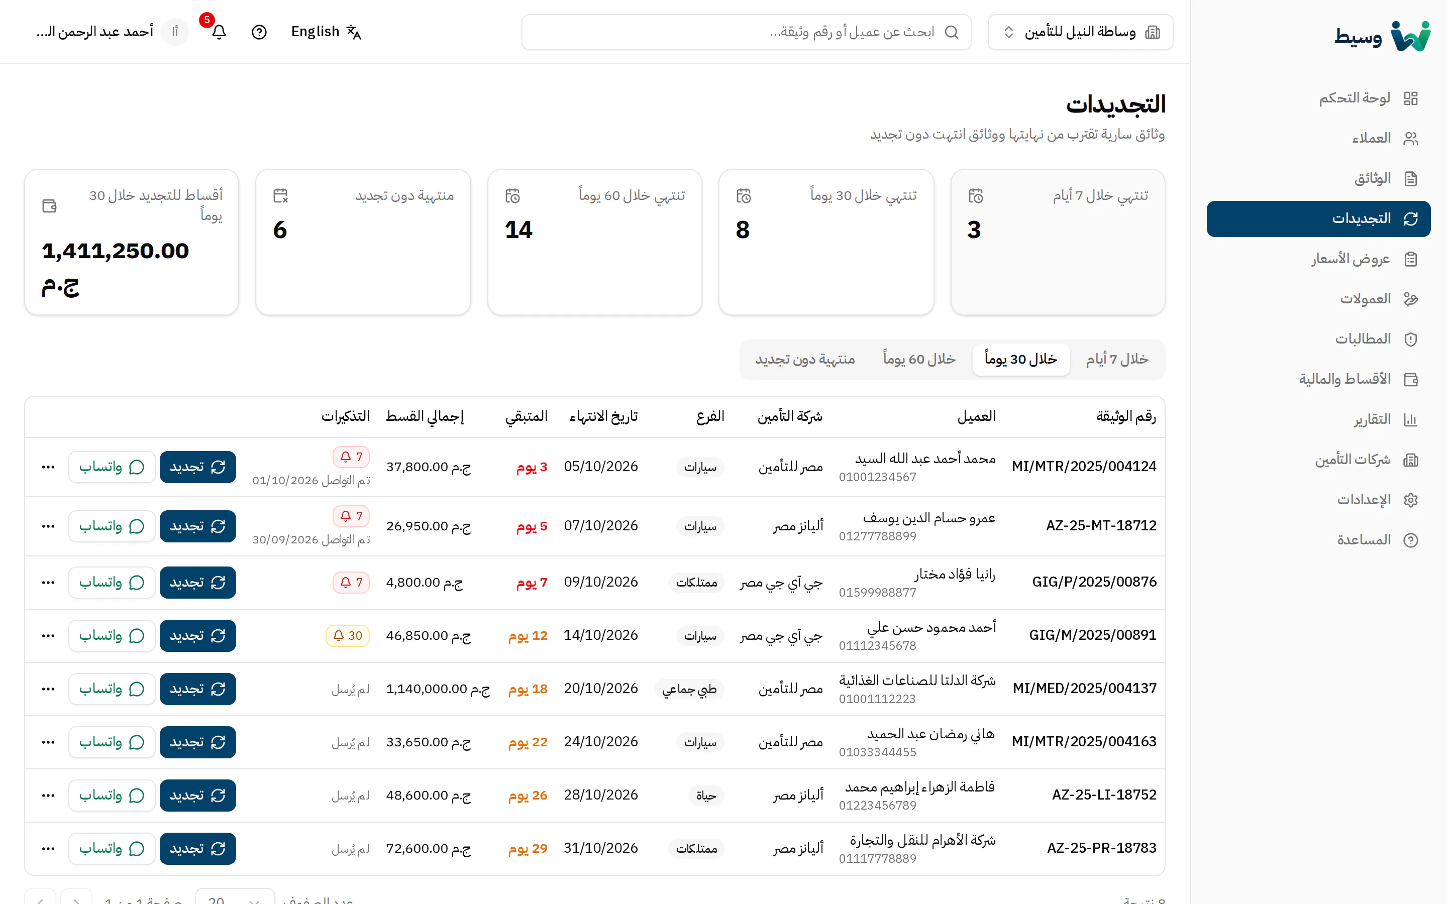Click the العمولات commissions icon in sidebar

click(x=1410, y=299)
